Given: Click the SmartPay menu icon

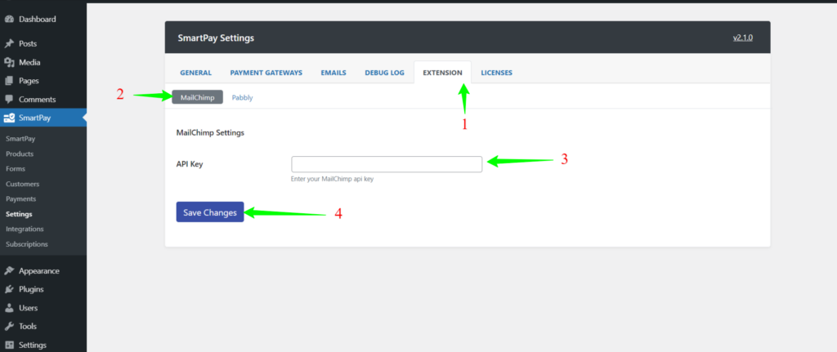Looking at the screenshot, I should [8, 118].
